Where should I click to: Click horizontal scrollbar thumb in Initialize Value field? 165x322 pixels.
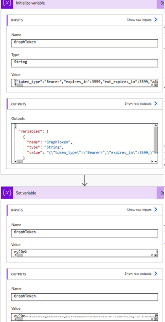click(x=20, y=85)
